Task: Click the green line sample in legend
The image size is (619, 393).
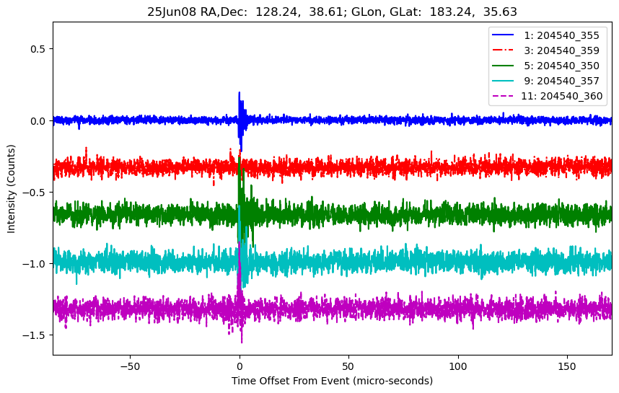Action: coord(503,65)
